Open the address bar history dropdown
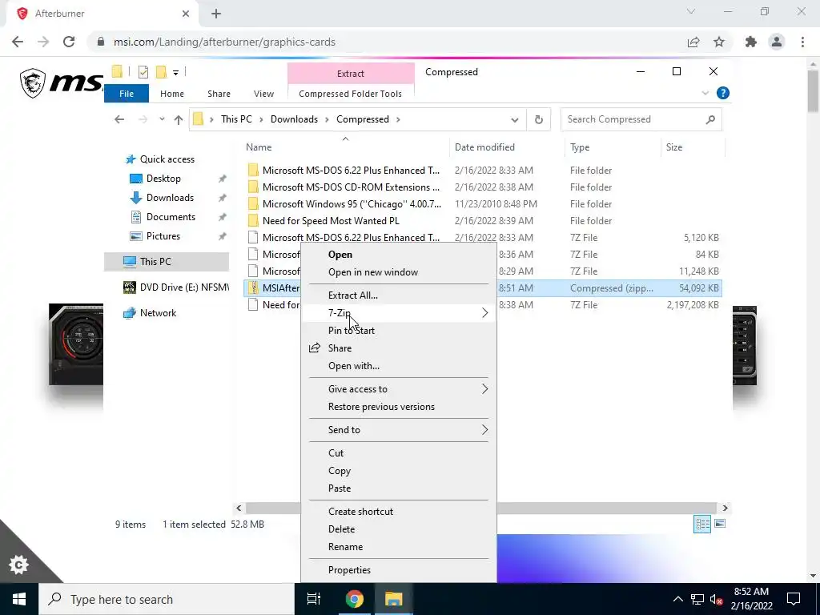The width and height of the screenshot is (820, 615). [515, 120]
